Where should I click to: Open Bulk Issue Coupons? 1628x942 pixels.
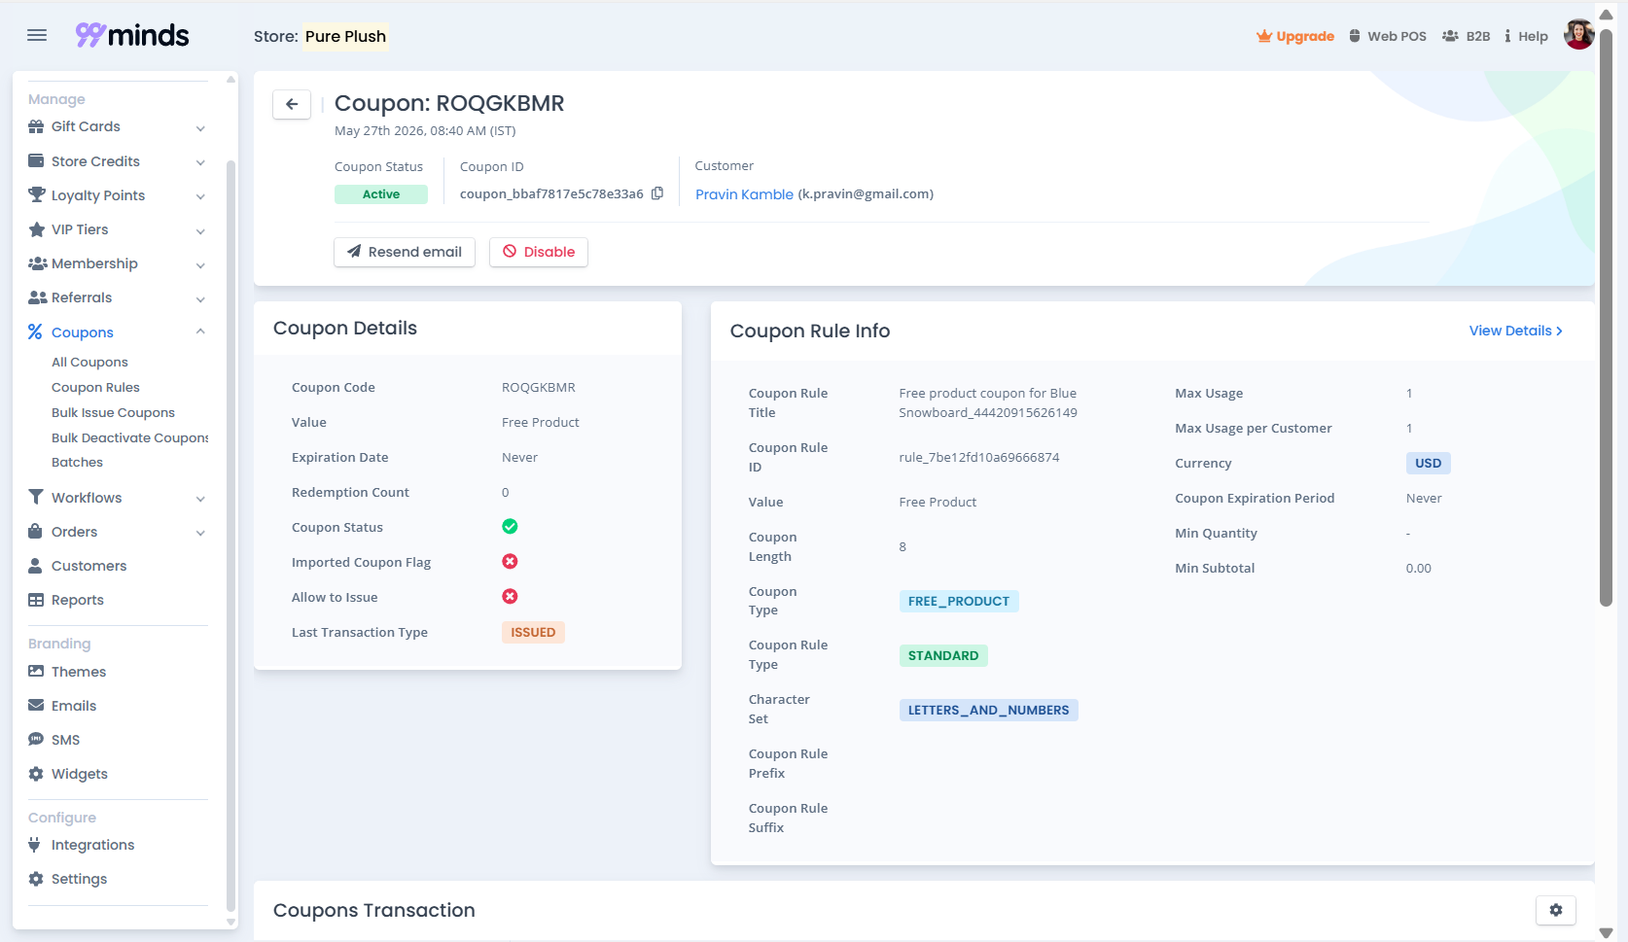113,412
